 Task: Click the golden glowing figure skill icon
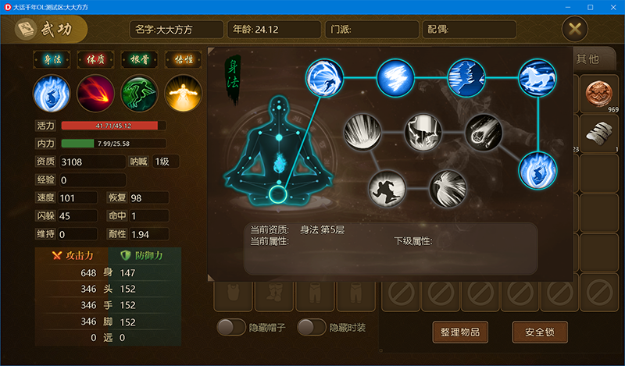click(183, 94)
